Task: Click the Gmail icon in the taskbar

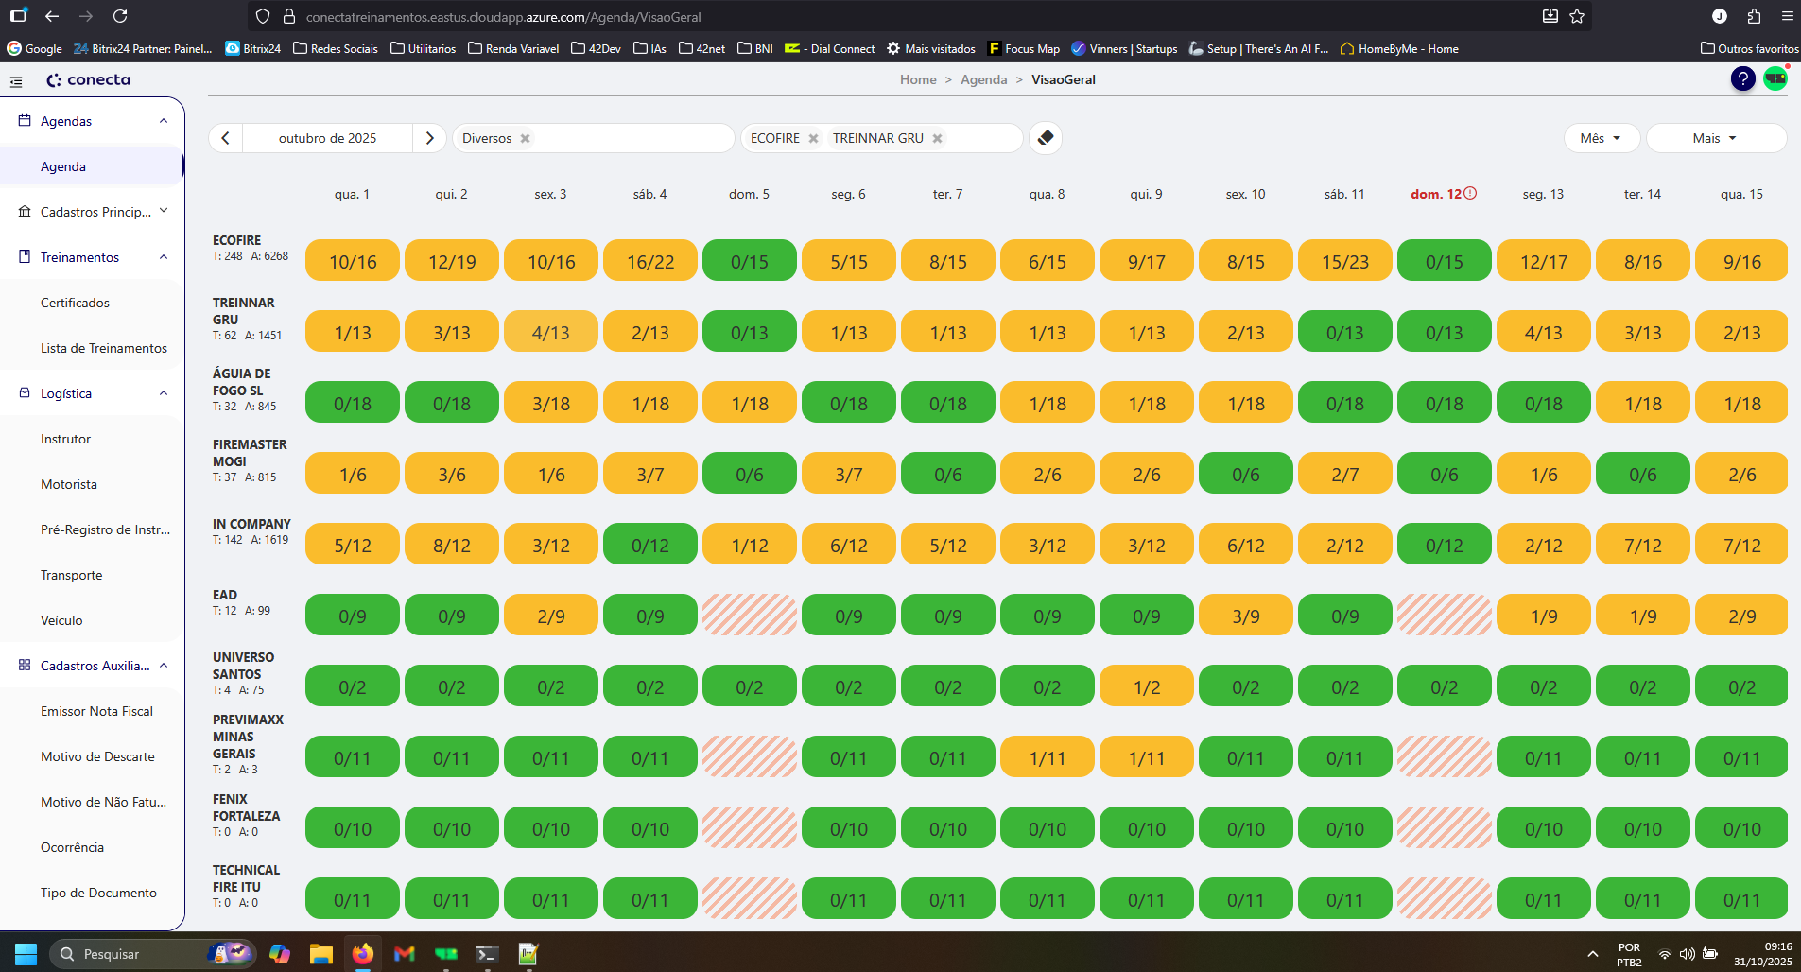Action: coord(404,953)
